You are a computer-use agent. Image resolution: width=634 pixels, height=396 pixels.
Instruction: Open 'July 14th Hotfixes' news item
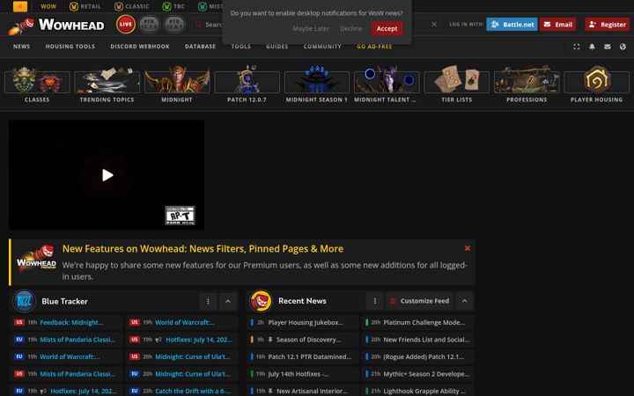(x=299, y=374)
